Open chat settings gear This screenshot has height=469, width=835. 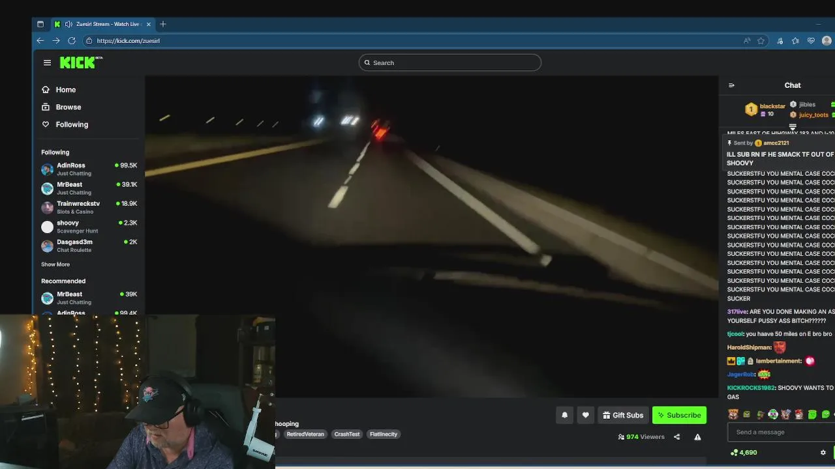coord(823,453)
